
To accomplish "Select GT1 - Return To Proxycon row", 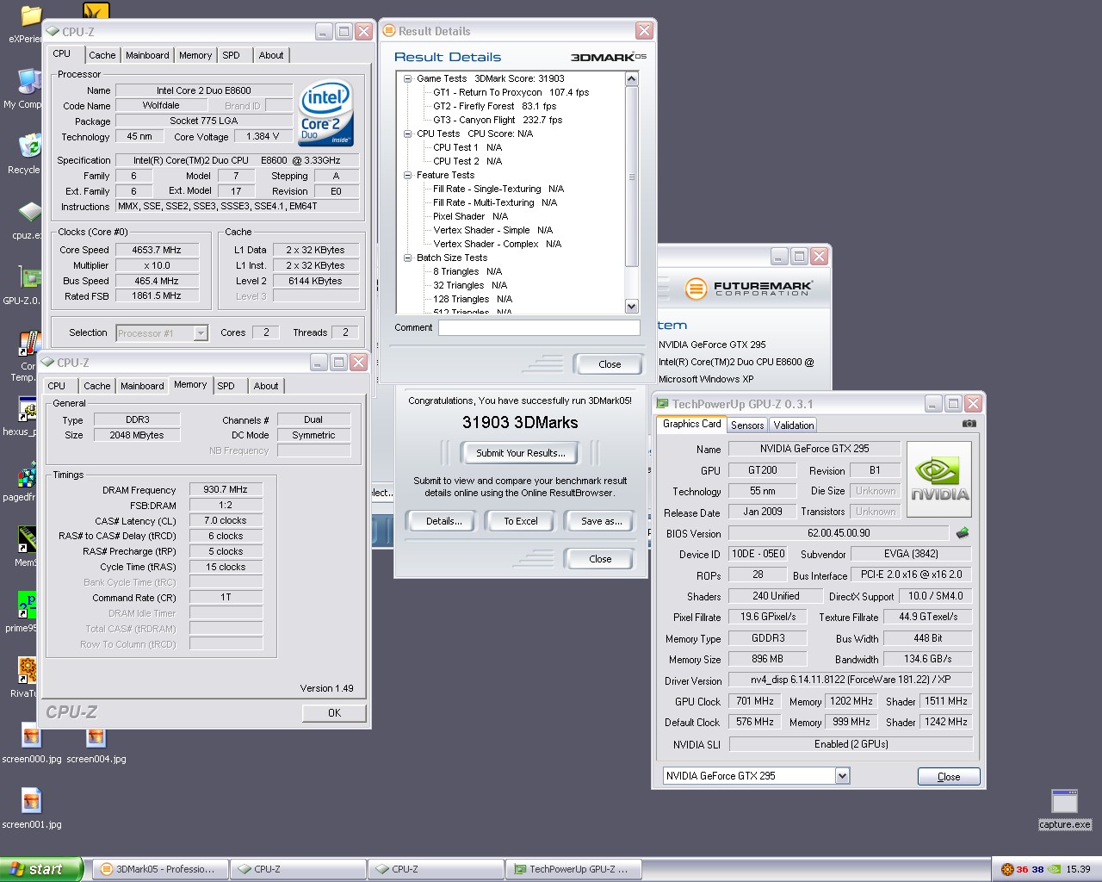I will 511,92.
